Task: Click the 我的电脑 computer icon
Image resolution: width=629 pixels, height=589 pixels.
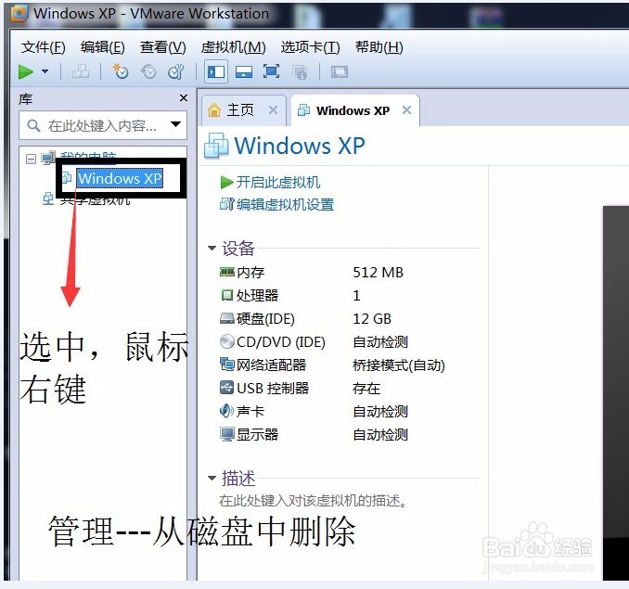Action: [x=48, y=159]
